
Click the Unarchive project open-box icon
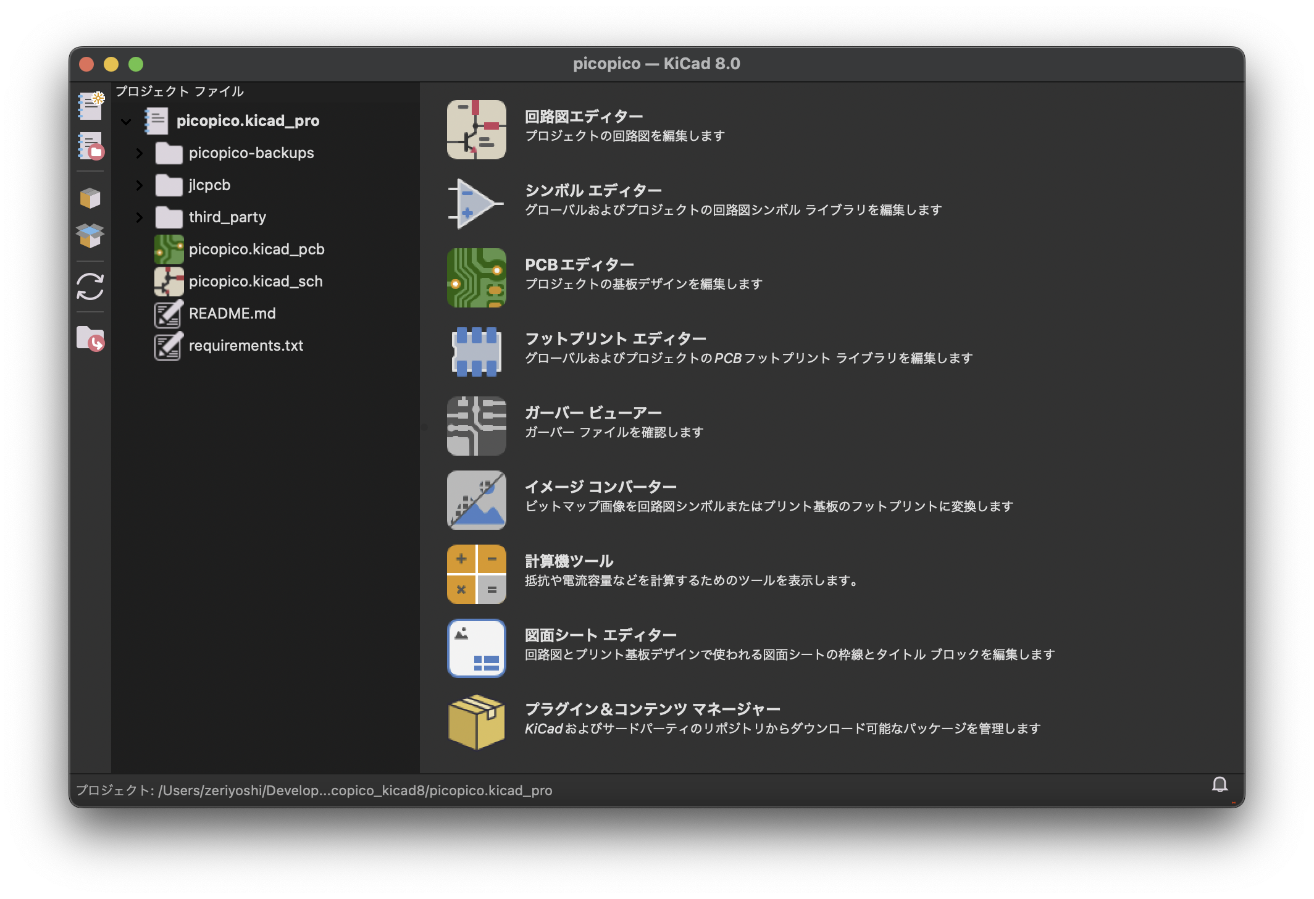pos(90,235)
